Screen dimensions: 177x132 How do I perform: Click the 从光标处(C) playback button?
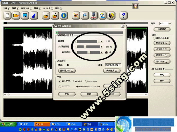pos(162,49)
